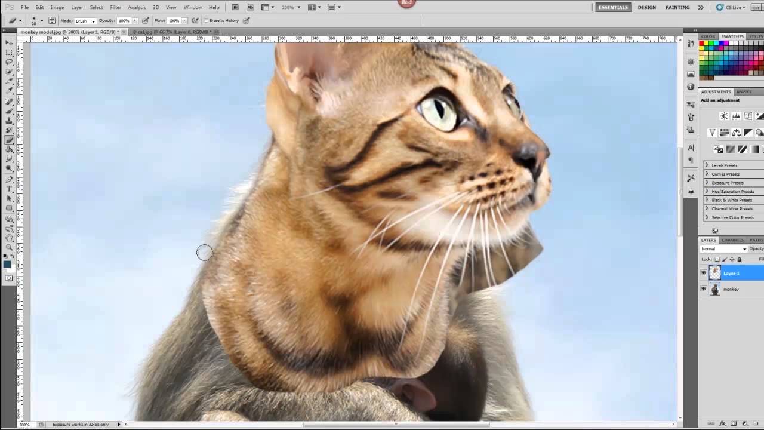764x430 pixels.
Task: Add a Color Balance adjustment
Action: [x=736, y=133]
